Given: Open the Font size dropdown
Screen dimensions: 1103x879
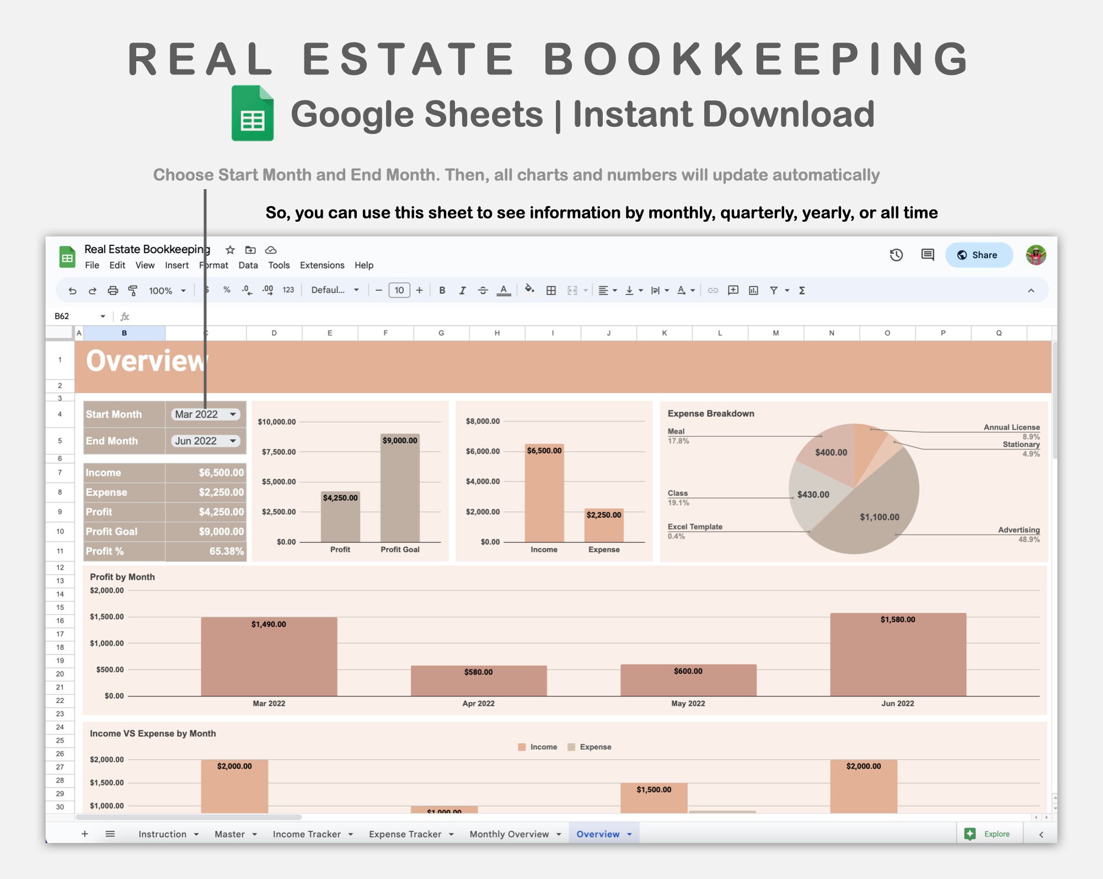Looking at the screenshot, I should click(399, 291).
